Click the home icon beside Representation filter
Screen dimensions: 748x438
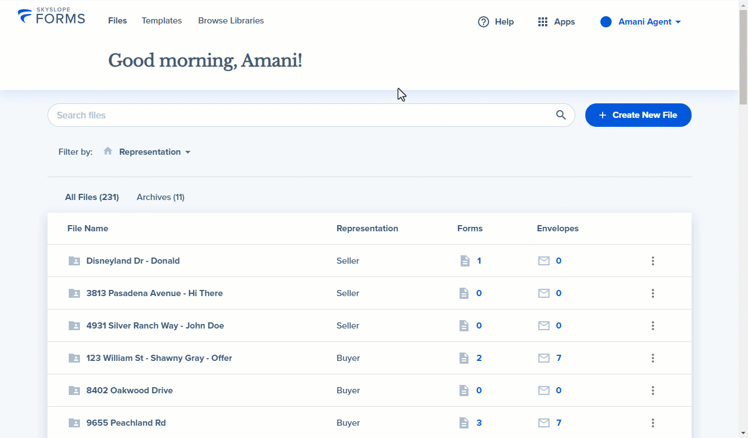click(108, 151)
